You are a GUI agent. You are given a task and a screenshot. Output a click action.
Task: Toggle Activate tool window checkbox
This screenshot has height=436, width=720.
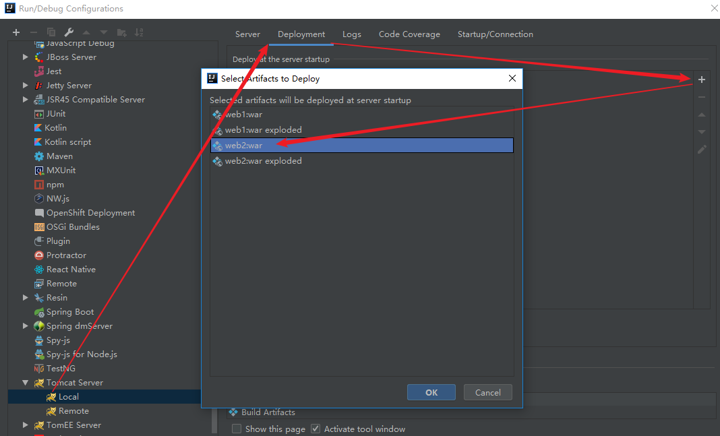click(x=316, y=429)
